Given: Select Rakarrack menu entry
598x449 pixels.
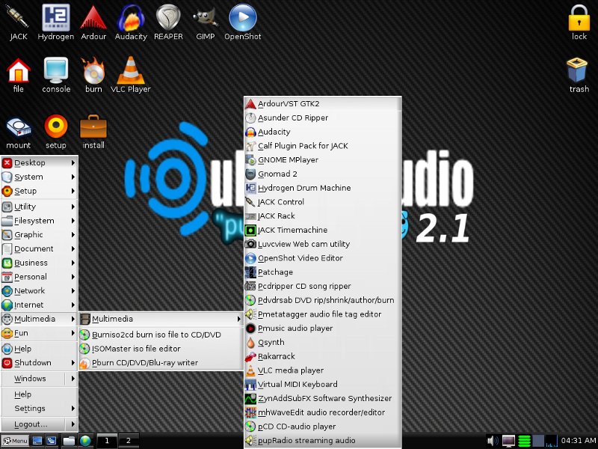Looking at the screenshot, I should pyautogui.click(x=323, y=357).
